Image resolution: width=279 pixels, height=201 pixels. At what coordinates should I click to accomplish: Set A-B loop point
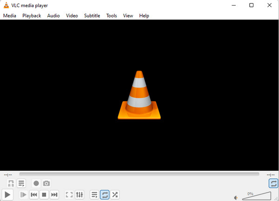pos(11,183)
